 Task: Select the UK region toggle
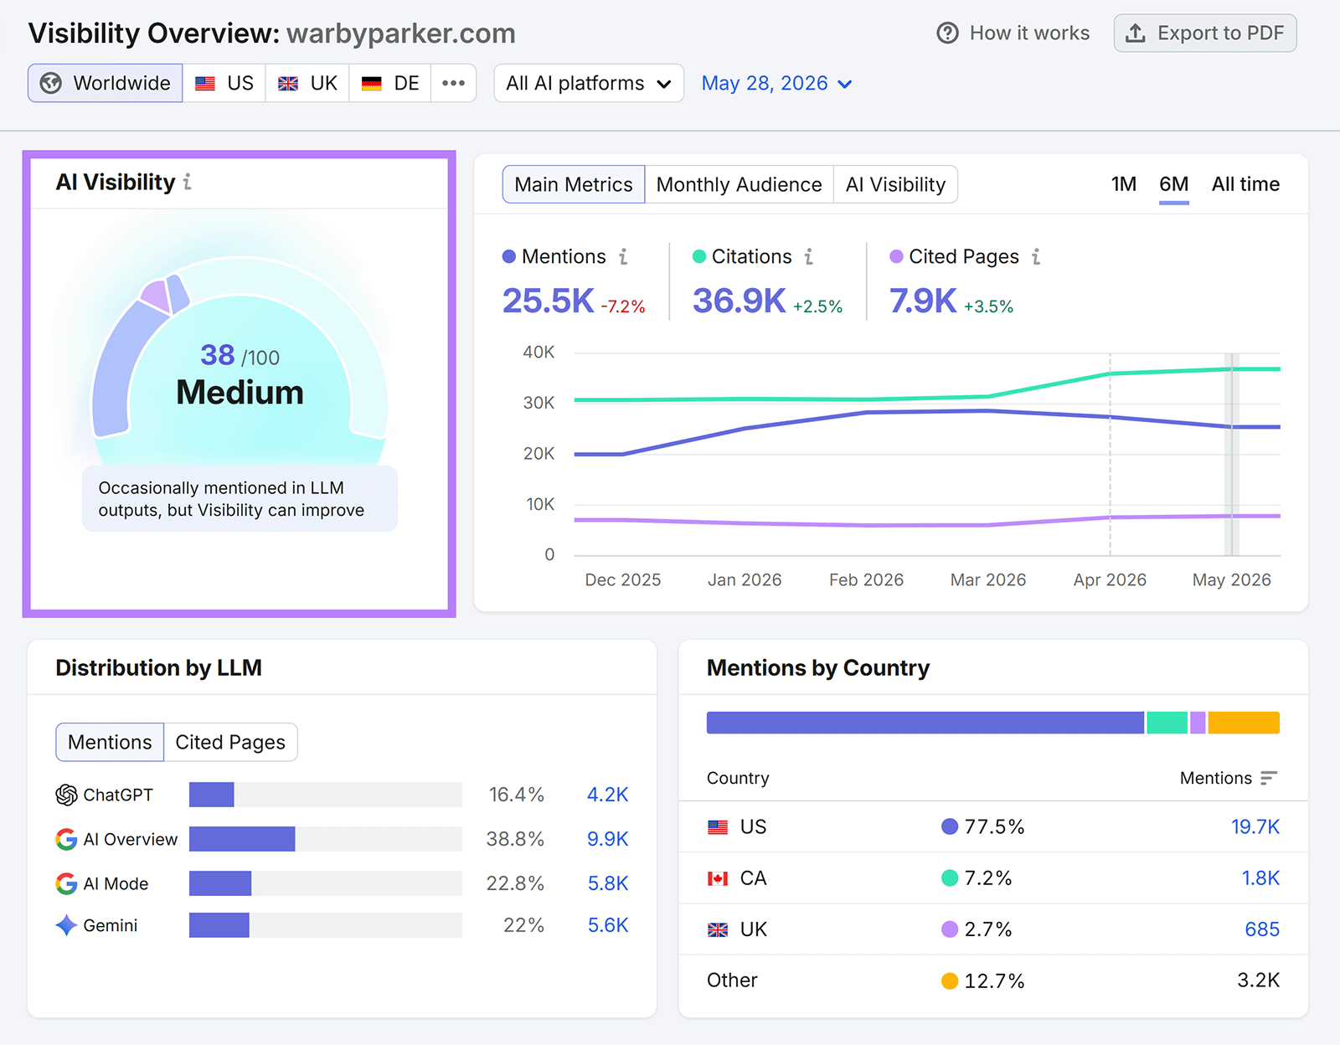pyautogui.click(x=307, y=83)
